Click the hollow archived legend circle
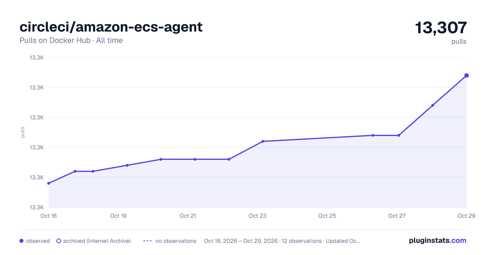 (x=59, y=241)
